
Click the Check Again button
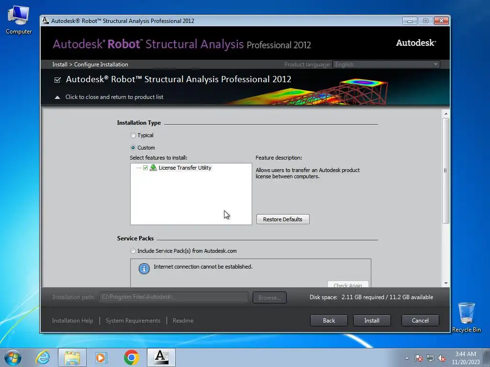coord(348,284)
